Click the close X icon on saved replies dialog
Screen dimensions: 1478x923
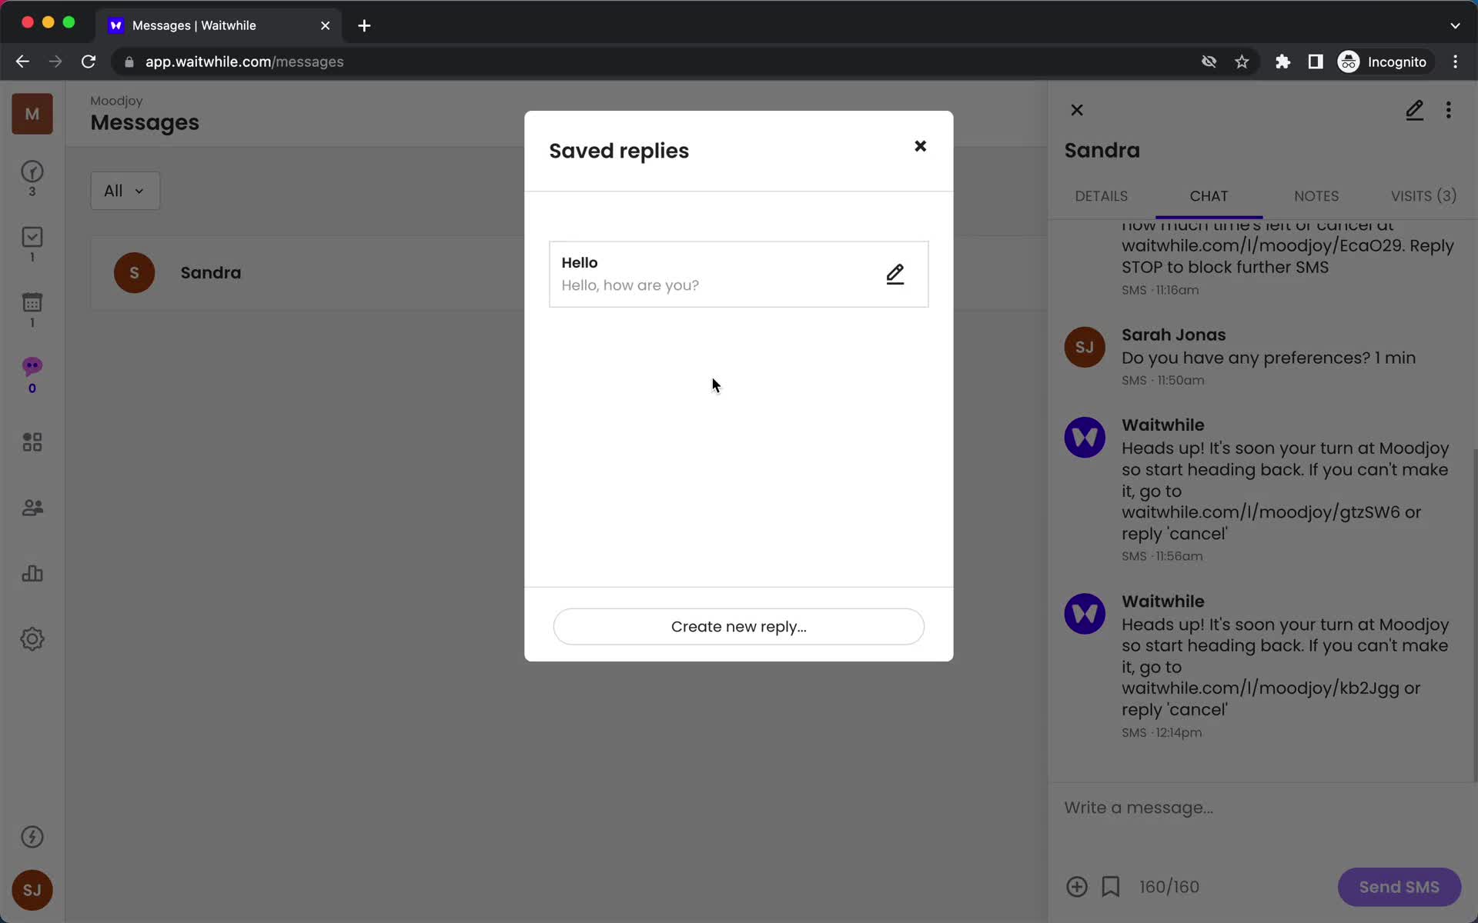click(x=919, y=145)
